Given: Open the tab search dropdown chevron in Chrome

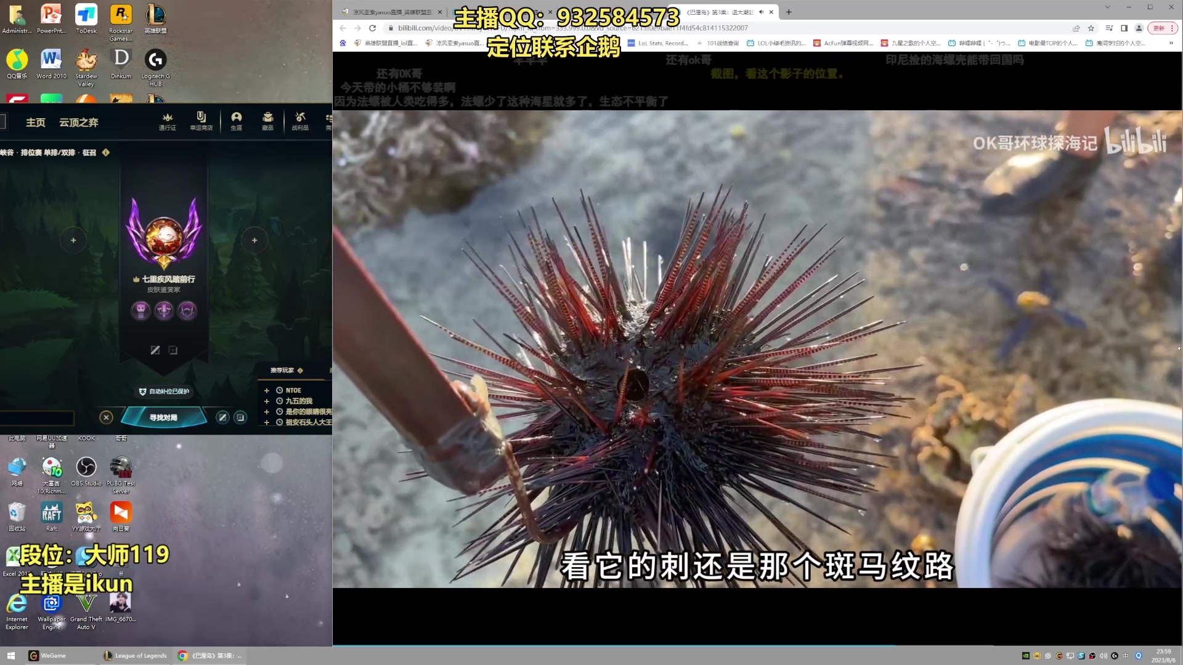Looking at the screenshot, I should tap(1107, 7).
